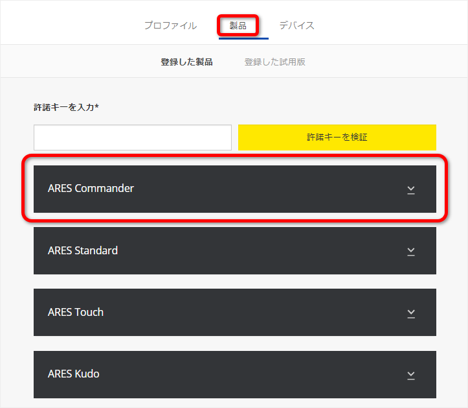Expand ARES Standard chevron arrow
Image resolution: width=468 pixels, height=408 pixels.
pos(411,252)
